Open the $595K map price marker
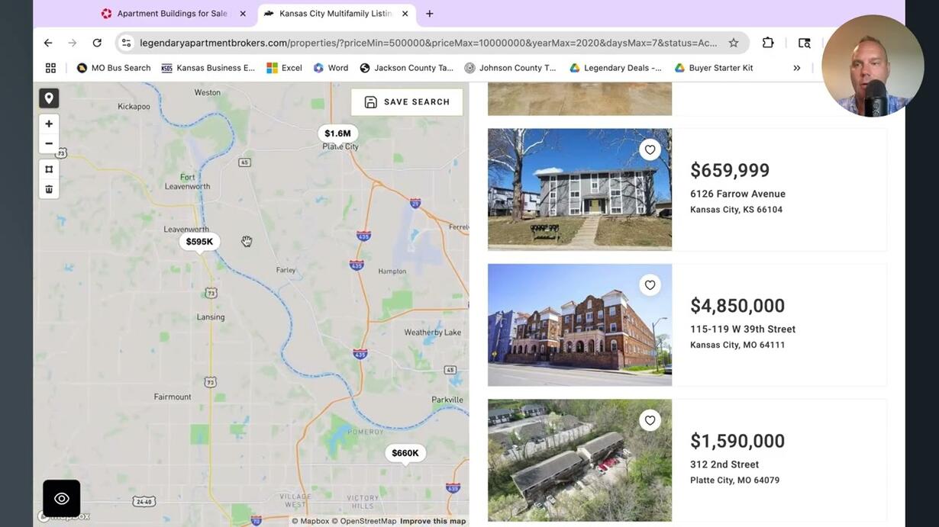939x527 pixels. [199, 242]
